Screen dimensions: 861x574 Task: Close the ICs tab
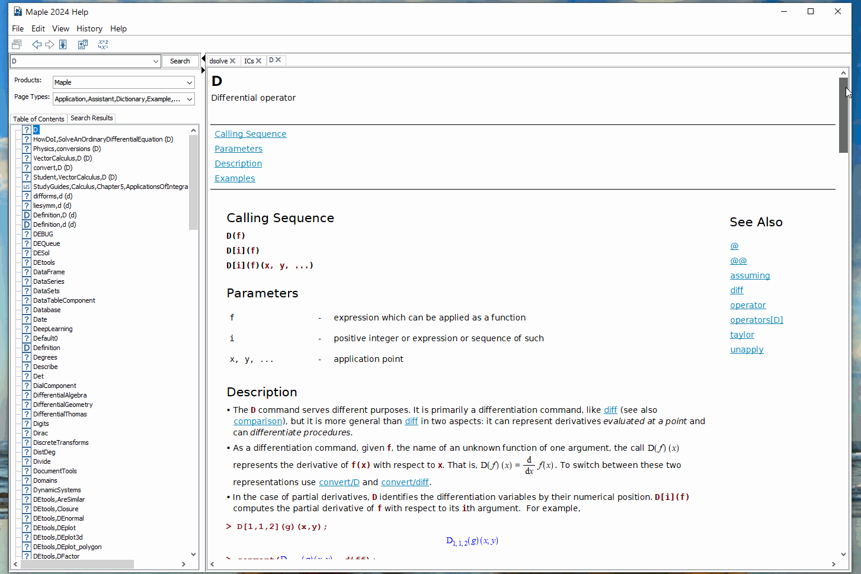tap(258, 61)
